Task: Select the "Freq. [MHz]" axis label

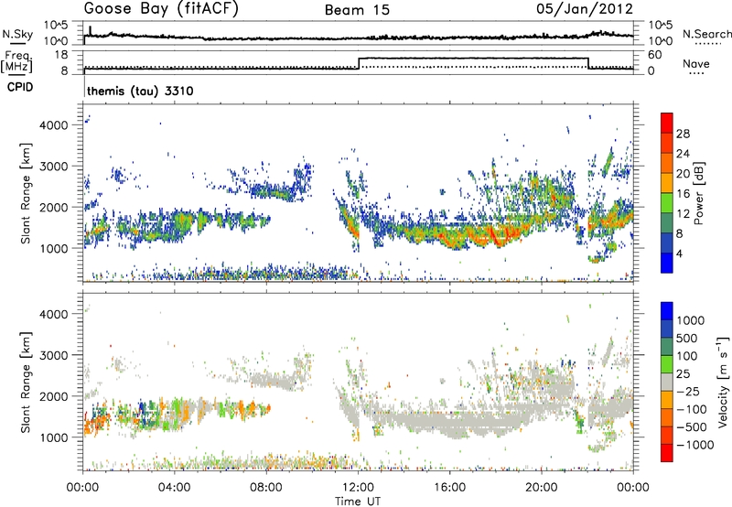Action: [17, 61]
